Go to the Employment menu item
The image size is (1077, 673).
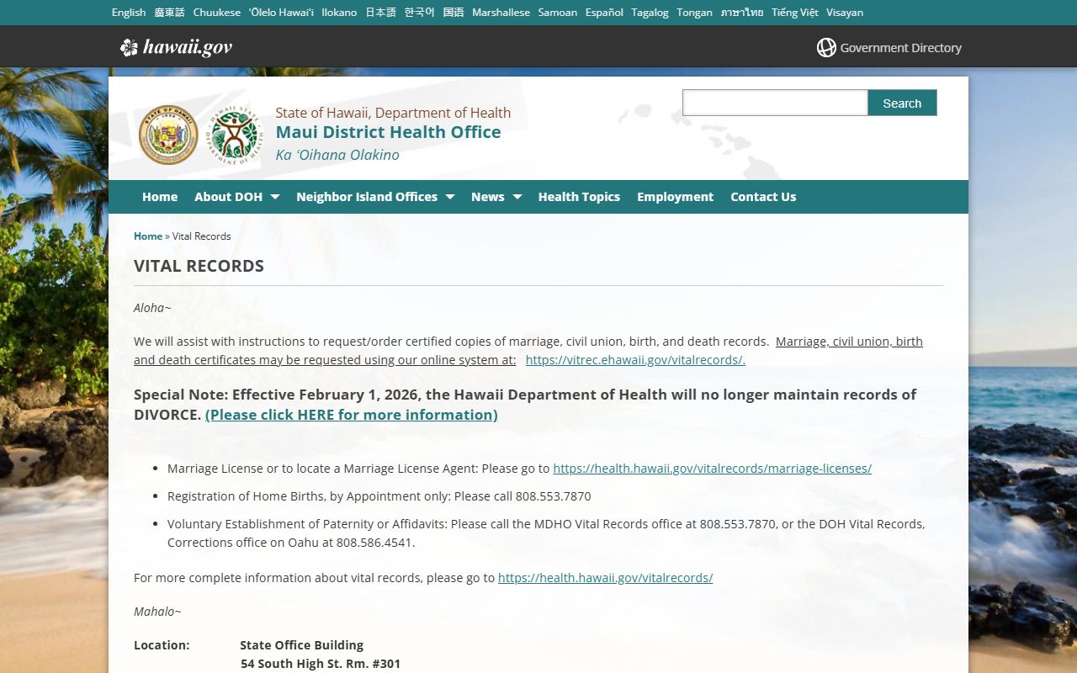point(675,197)
